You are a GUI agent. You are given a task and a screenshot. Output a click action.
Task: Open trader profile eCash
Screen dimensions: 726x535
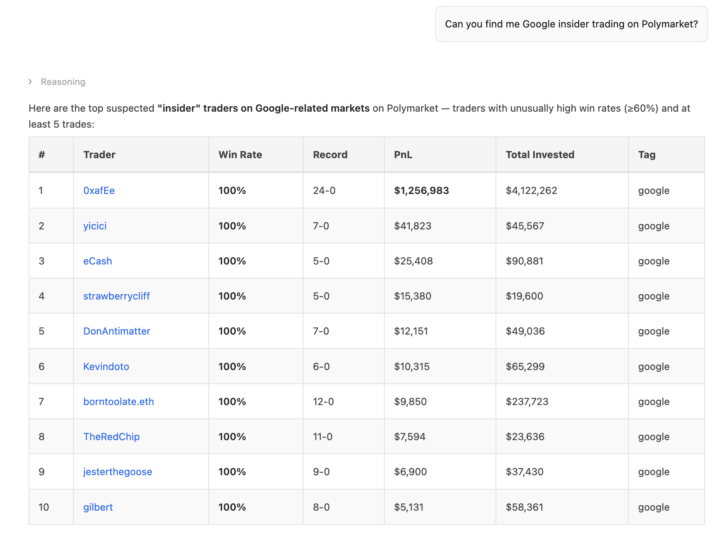click(98, 261)
